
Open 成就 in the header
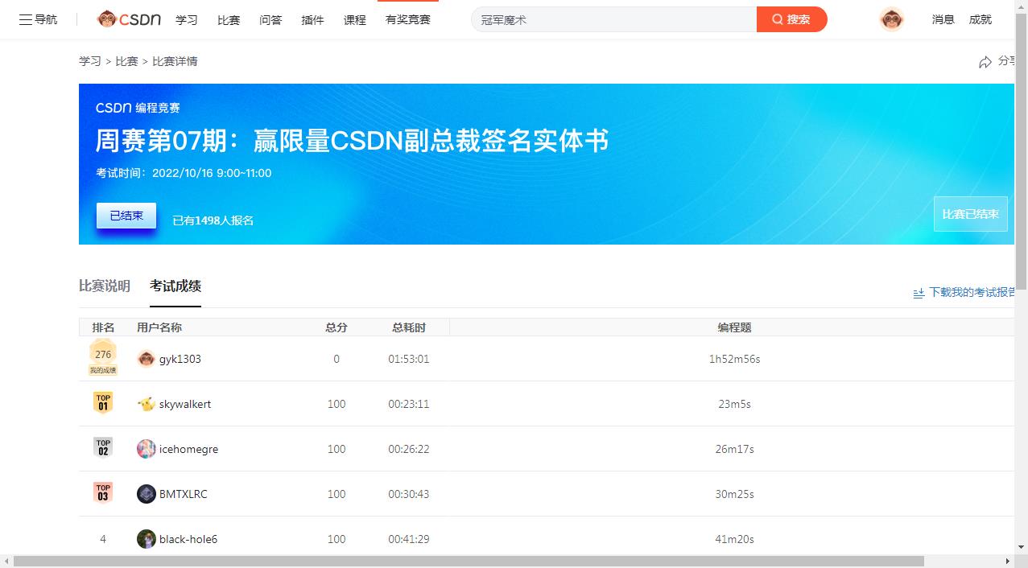(981, 19)
